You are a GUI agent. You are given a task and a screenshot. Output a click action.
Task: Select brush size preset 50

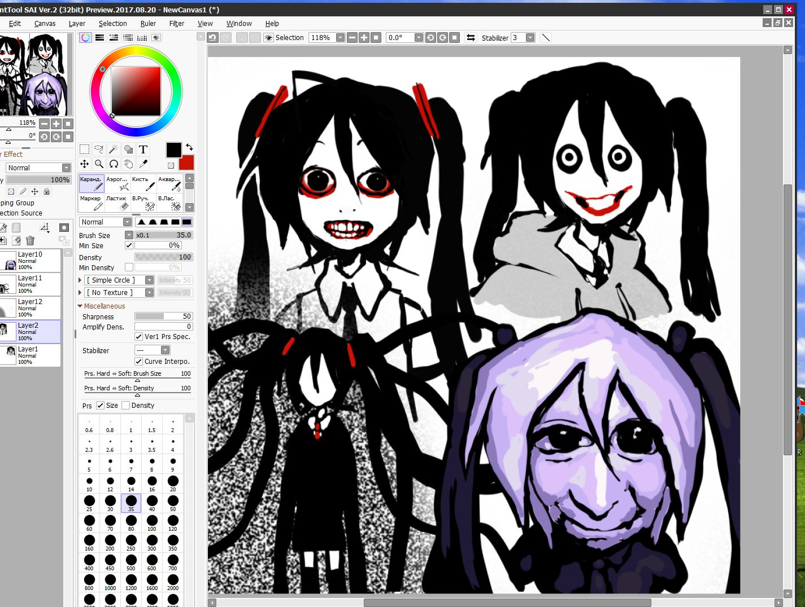[x=173, y=503]
